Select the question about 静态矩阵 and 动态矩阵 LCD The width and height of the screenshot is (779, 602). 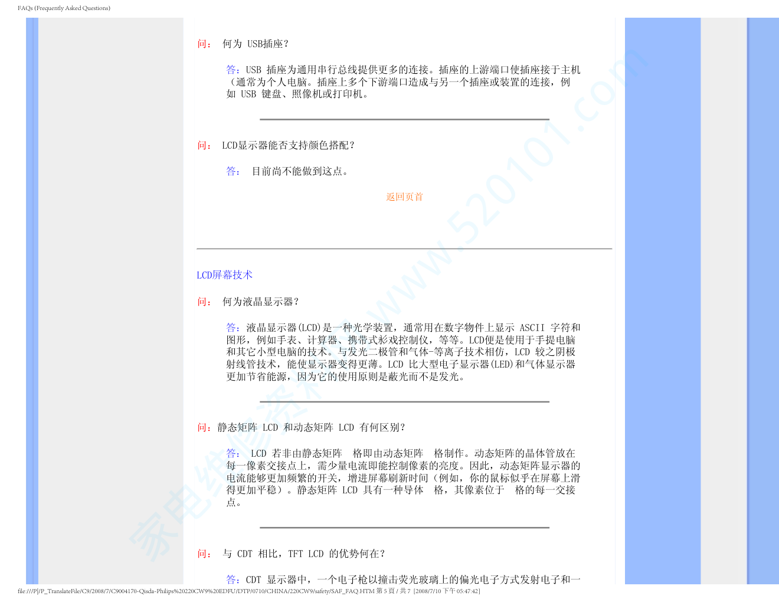click(311, 427)
